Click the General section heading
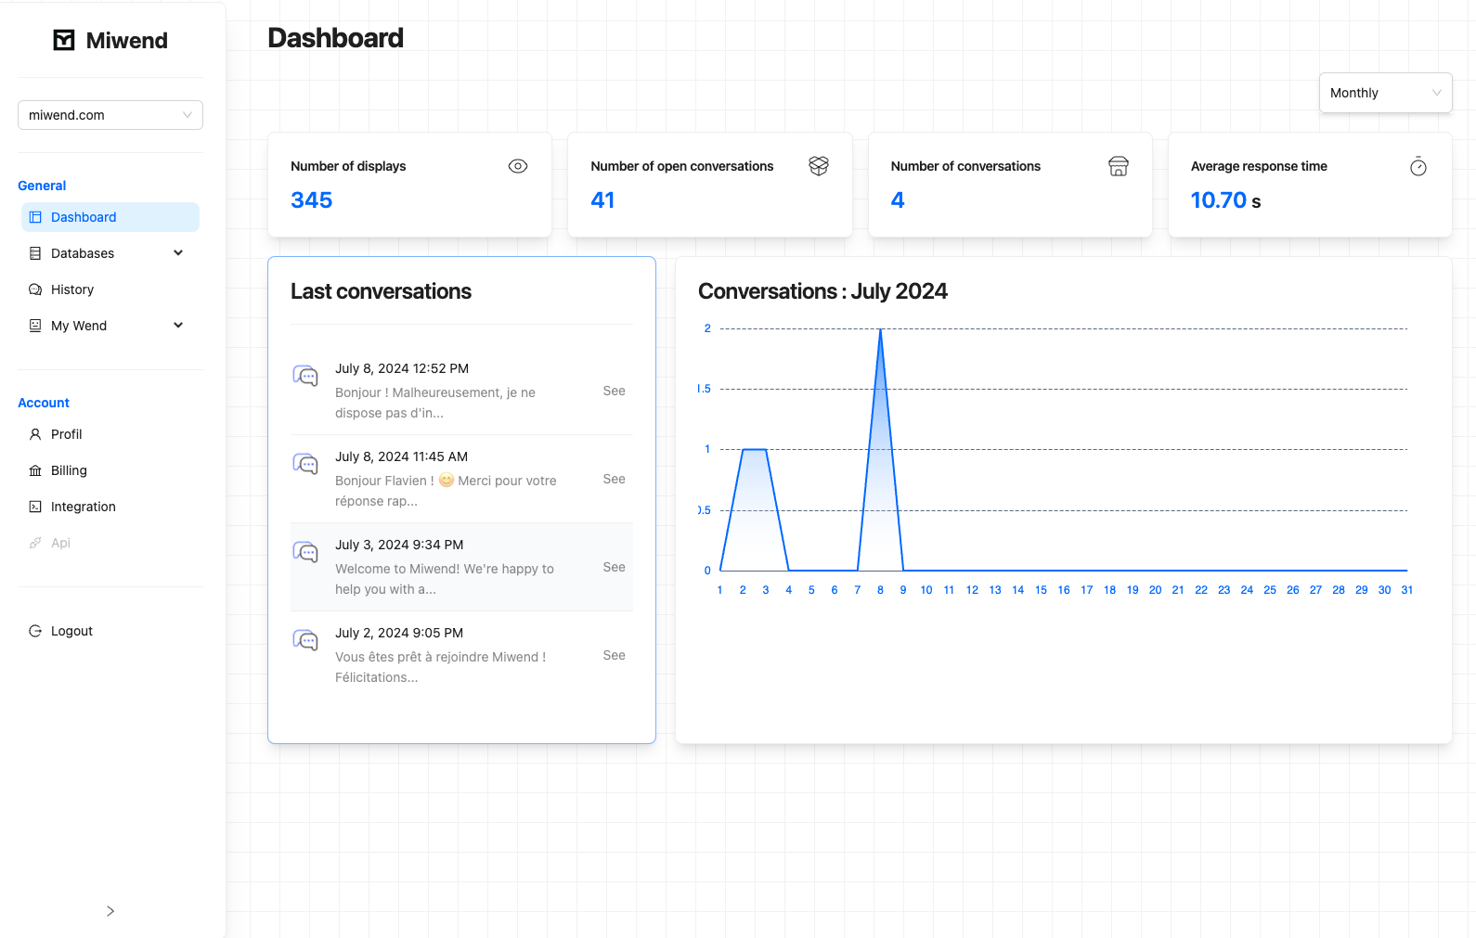1476x938 pixels. tap(42, 186)
